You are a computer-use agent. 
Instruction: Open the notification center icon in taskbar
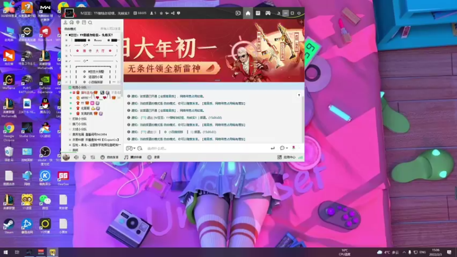(x=449, y=252)
